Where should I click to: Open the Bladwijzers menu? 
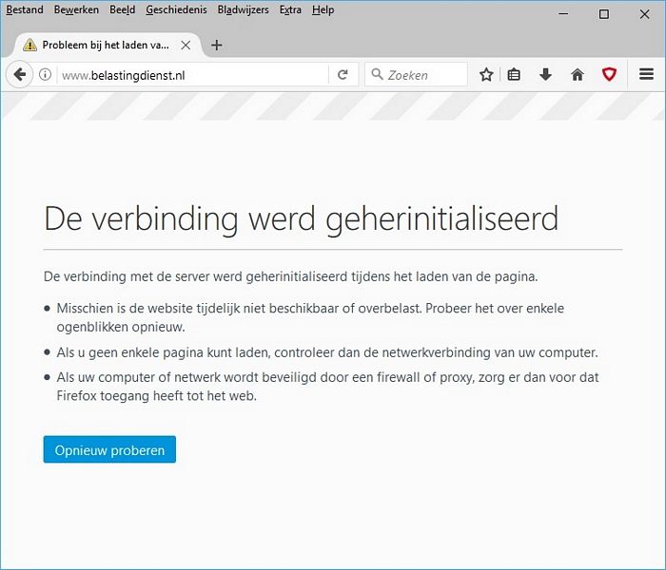pos(243,10)
